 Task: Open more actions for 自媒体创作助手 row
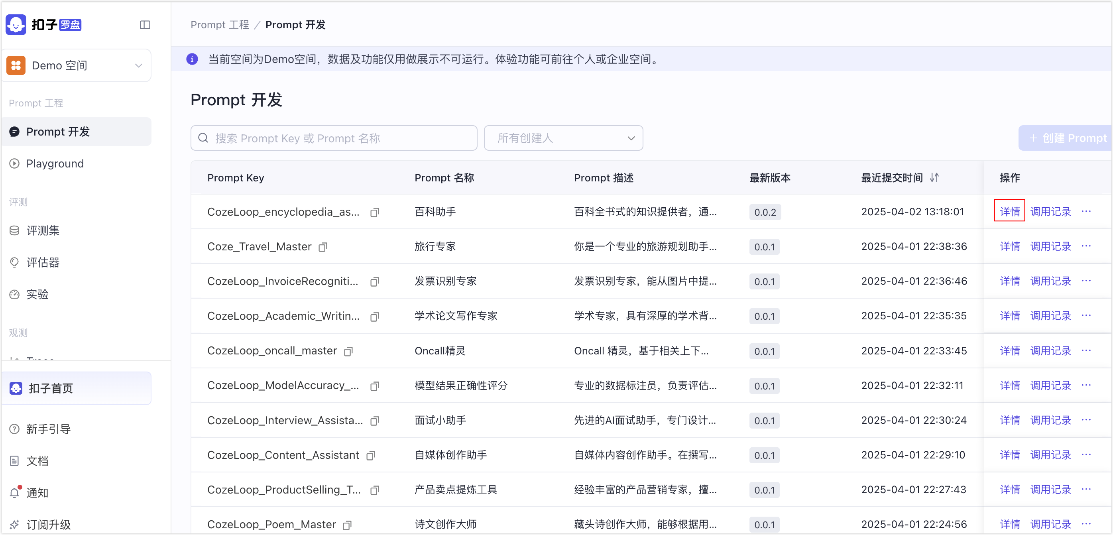tap(1086, 454)
